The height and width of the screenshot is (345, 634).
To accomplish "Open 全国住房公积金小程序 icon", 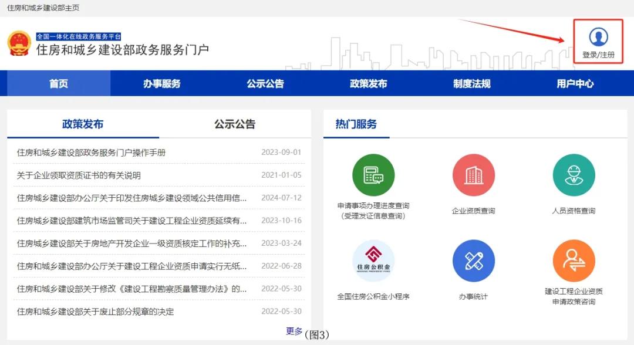I will 373,261.
